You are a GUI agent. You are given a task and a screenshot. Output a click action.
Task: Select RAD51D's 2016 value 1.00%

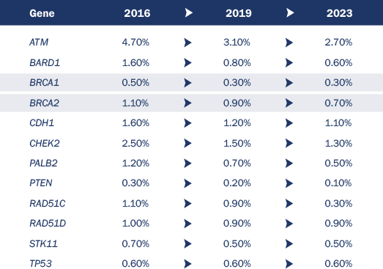(135, 224)
